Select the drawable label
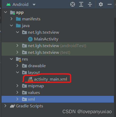This screenshot has width=116, height=117. click(37, 66)
